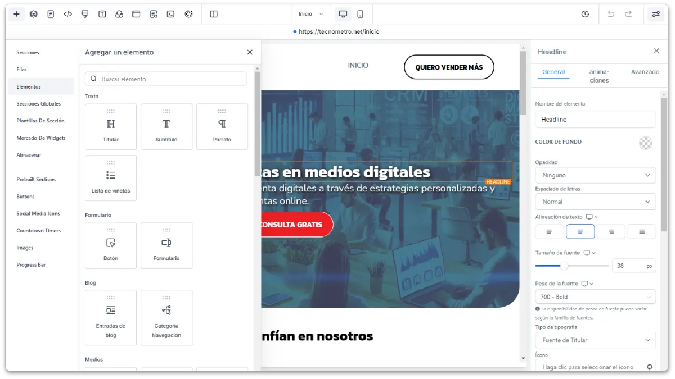
Task: Click the Buscar elemento search field
Action: click(166, 79)
